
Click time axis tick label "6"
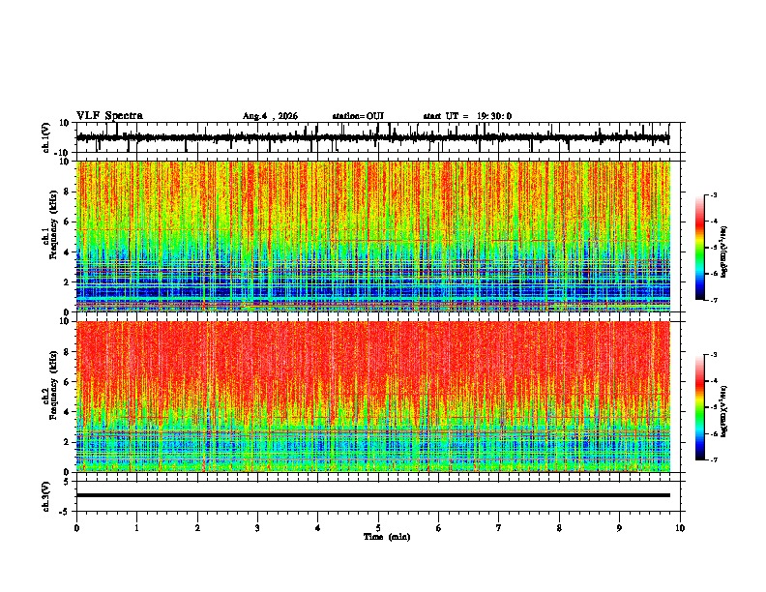pos(439,528)
